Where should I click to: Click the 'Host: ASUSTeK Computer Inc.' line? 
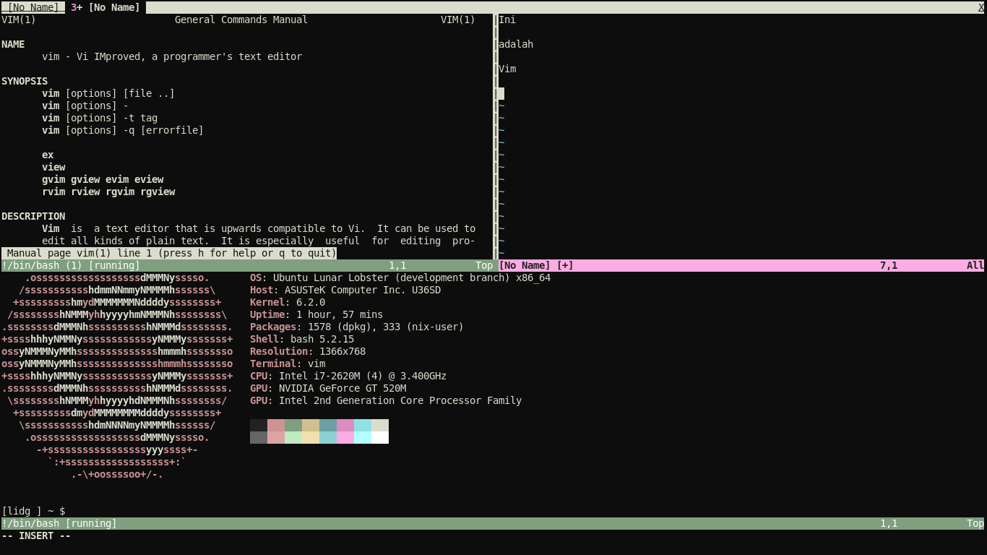pyautogui.click(x=345, y=290)
